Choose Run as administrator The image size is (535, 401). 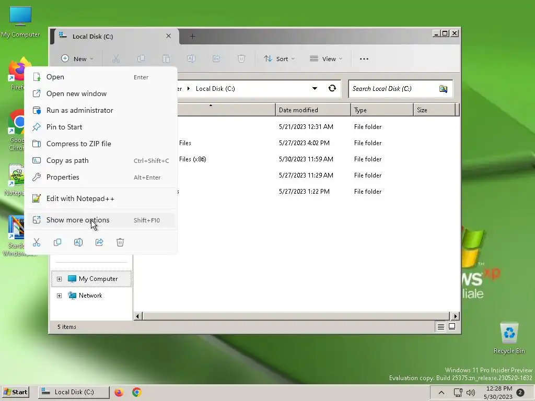pos(101,111)
